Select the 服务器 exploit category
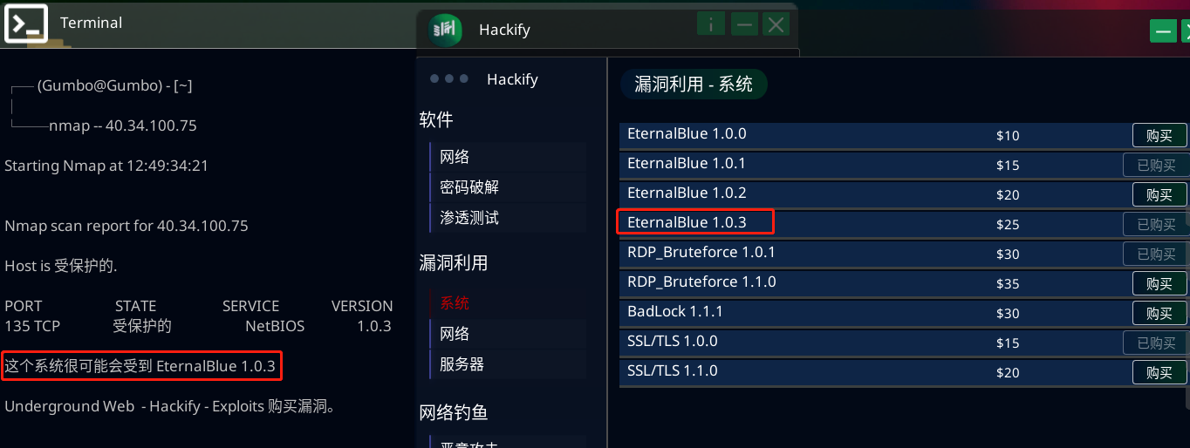This screenshot has width=1190, height=448. tap(462, 364)
